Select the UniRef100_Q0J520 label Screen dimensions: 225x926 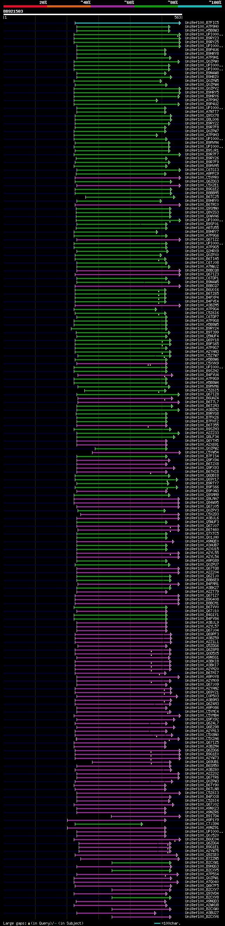pyautogui.click(x=202, y=836)
